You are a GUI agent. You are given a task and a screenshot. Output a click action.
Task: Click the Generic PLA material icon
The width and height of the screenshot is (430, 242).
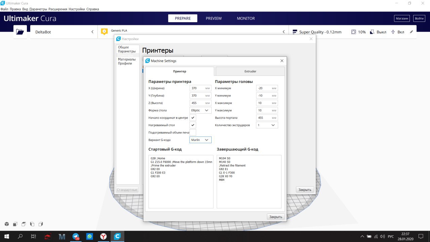click(x=104, y=32)
